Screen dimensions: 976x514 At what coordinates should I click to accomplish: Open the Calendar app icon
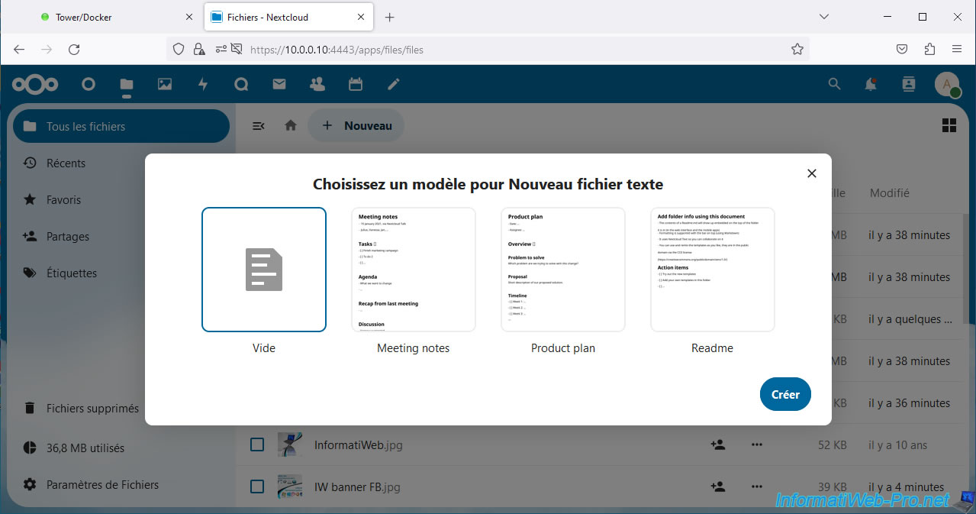[355, 85]
